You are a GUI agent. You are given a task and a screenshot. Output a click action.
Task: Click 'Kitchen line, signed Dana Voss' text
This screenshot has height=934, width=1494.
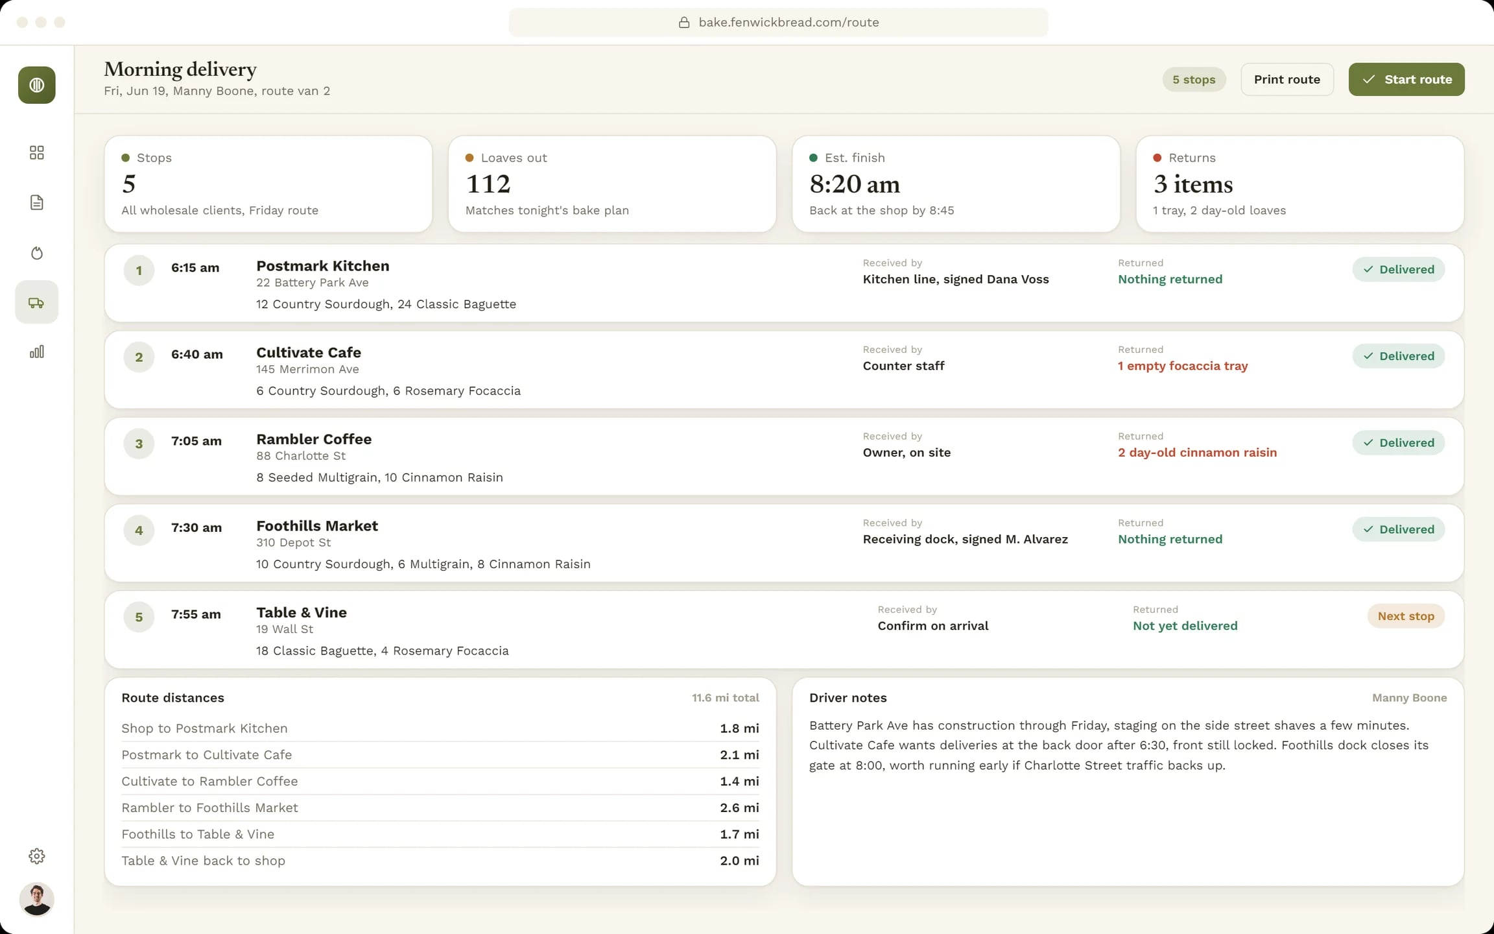pyautogui.click(x=956, y=280)
